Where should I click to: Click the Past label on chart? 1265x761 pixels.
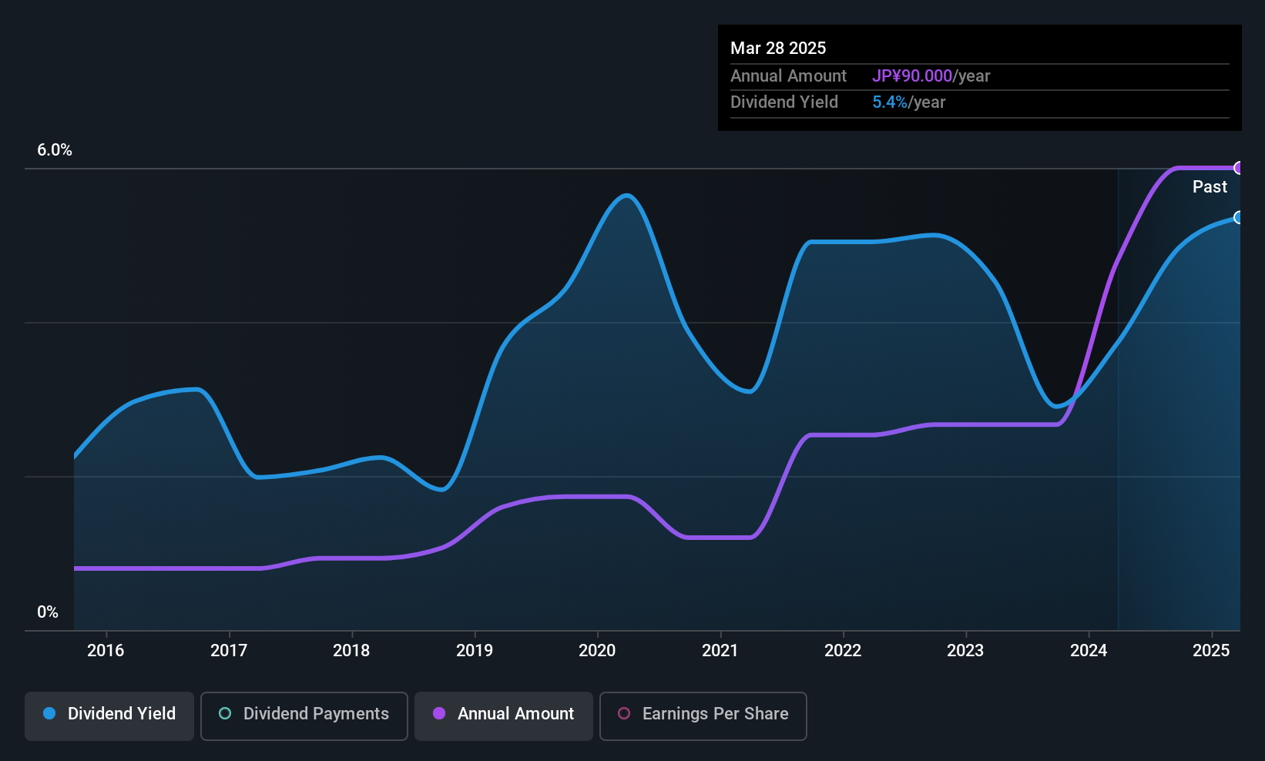[1210, 187]
